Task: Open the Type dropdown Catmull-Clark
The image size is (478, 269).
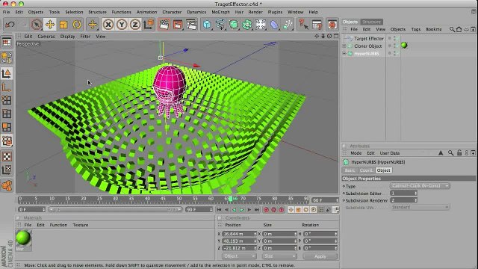Action: [420, 186]
